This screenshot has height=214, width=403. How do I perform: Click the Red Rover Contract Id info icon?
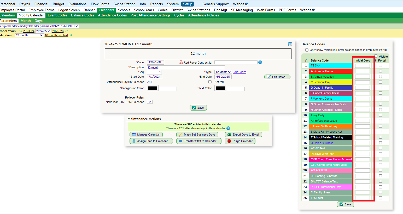click(x=260, y=62)
